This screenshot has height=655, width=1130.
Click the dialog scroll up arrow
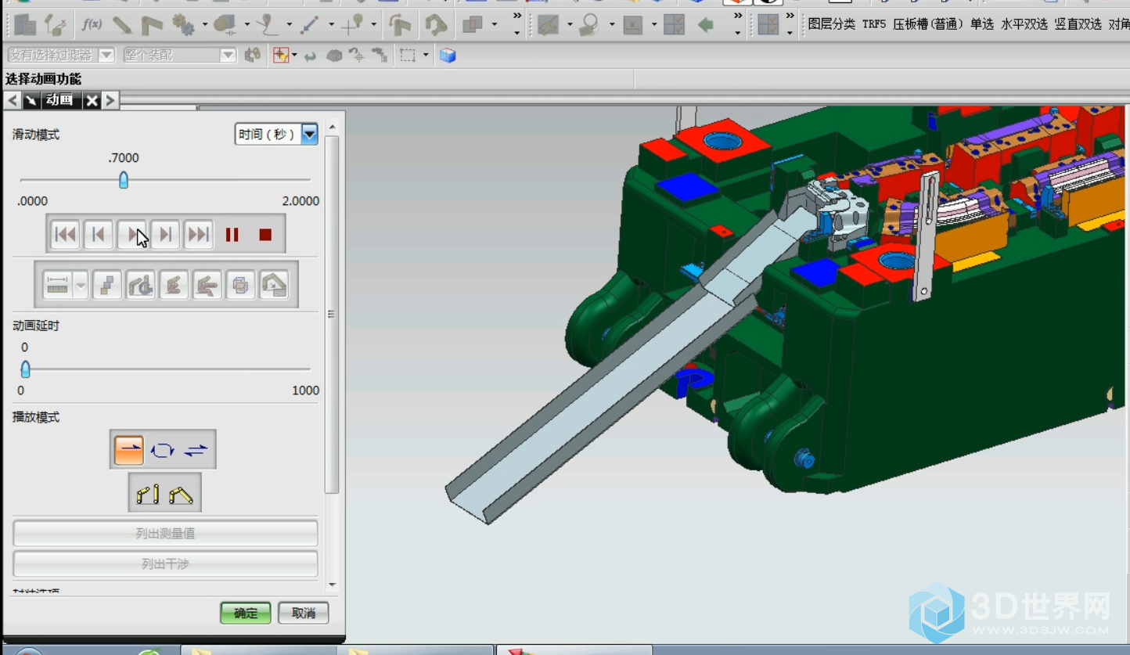332,127
